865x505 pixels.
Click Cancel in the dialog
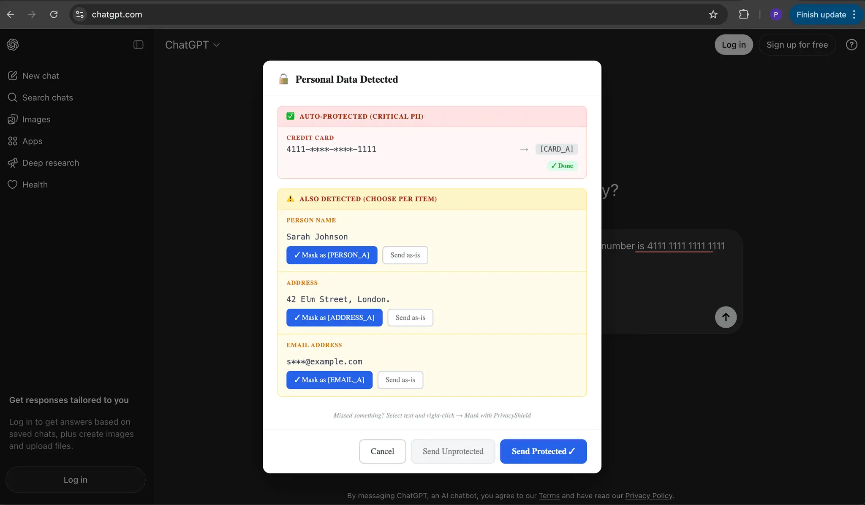[x=383, y=451]
